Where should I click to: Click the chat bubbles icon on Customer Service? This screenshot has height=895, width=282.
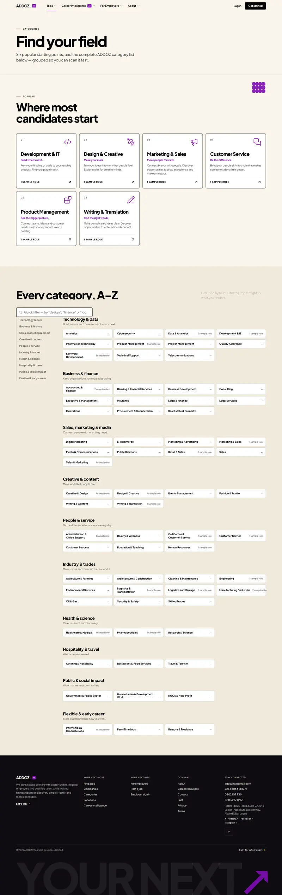(x=257, y=142)
